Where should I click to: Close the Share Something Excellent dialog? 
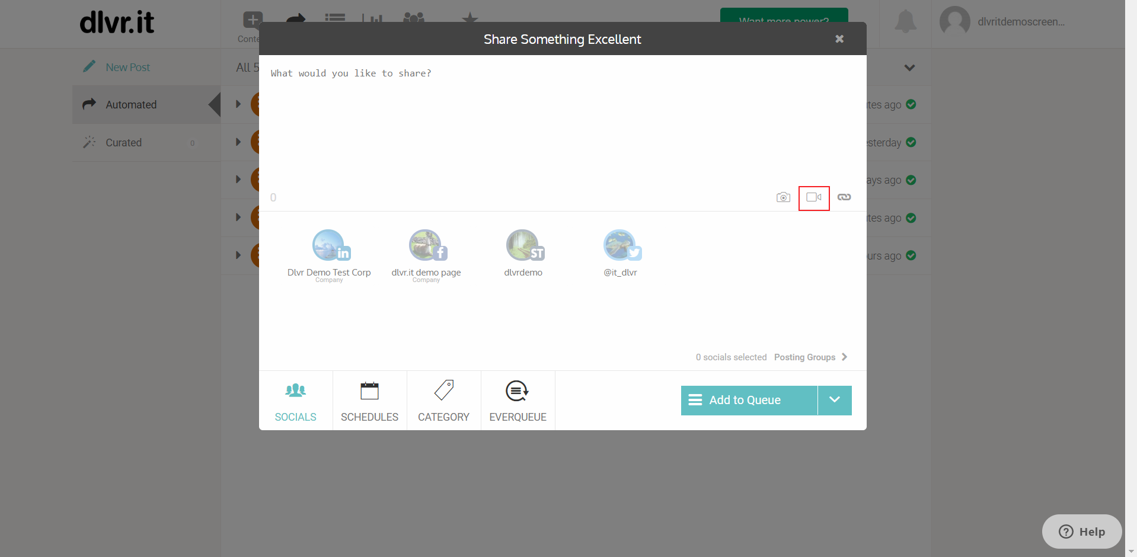(839, 39)
